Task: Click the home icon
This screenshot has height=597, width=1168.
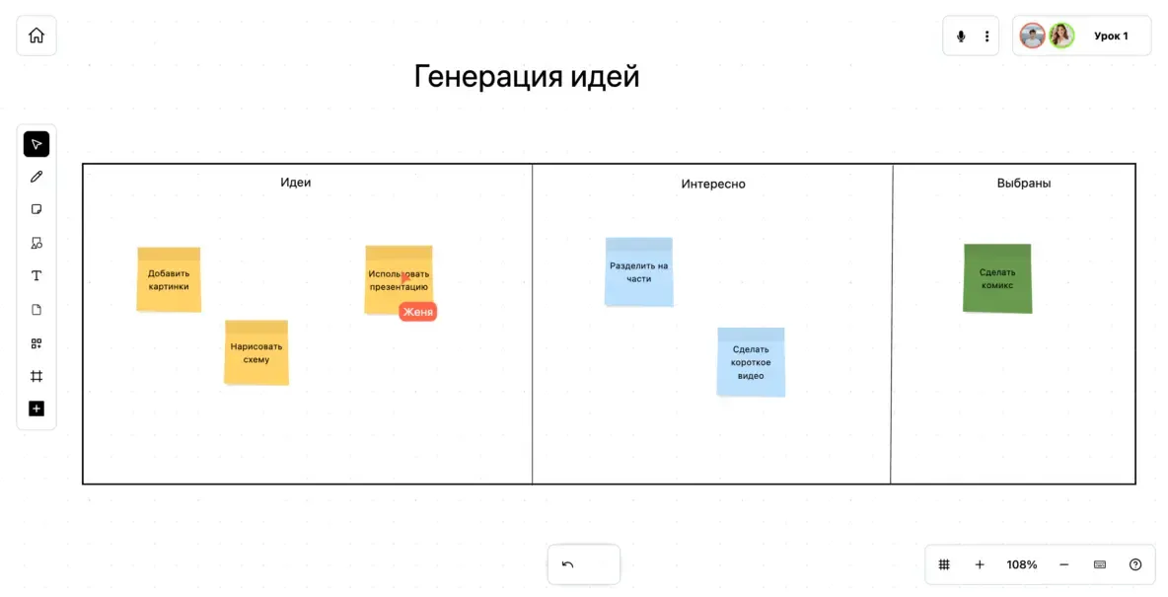Action: click(36, 35)
